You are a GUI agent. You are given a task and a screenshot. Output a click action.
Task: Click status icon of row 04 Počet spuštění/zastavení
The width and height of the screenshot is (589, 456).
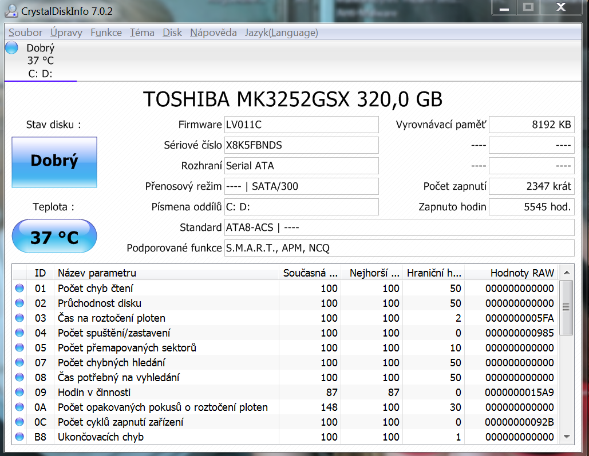(x=19, y=333)
